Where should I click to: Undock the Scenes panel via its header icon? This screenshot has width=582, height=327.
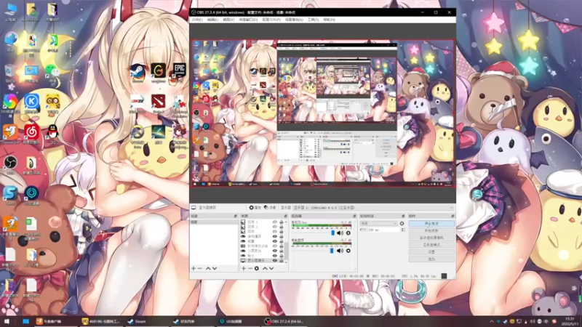tap(235, 216)
